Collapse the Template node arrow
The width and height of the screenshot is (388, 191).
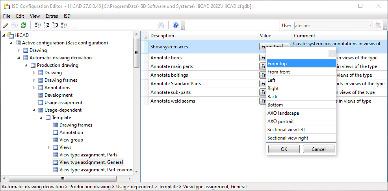41,118
